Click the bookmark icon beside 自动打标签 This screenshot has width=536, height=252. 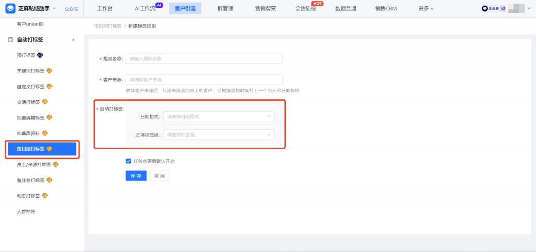10,40
